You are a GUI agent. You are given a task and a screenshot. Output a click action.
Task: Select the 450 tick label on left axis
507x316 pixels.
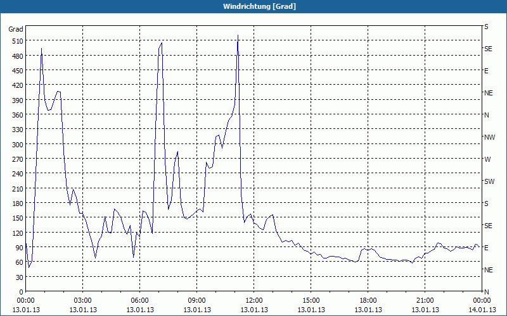(18, 71)
